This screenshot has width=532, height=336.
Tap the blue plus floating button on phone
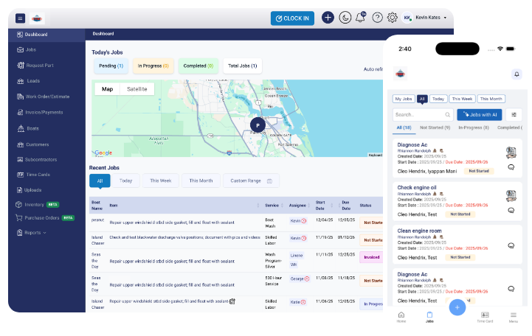457,307
